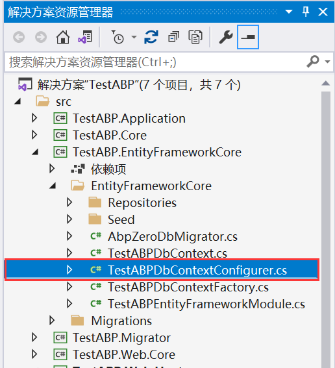335x368 pixels.
Task: Select the TestABPDbContextConfigurer.cs file
Action: pos(197,271)
